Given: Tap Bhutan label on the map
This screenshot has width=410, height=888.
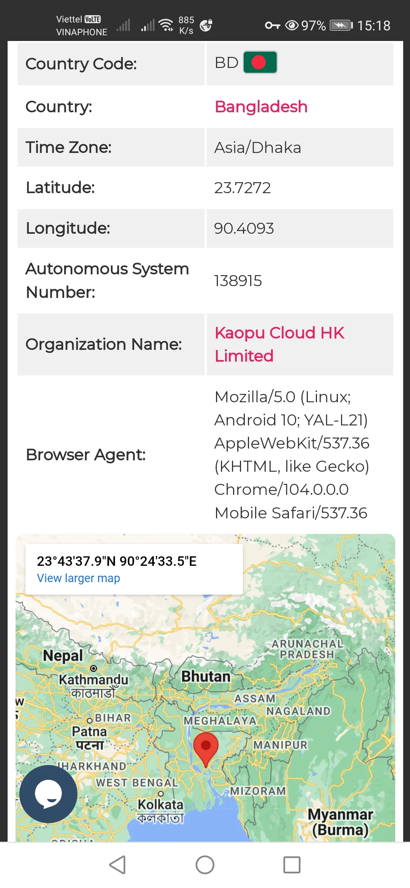Looking at the screenshot, I should (x=206, y=676).
